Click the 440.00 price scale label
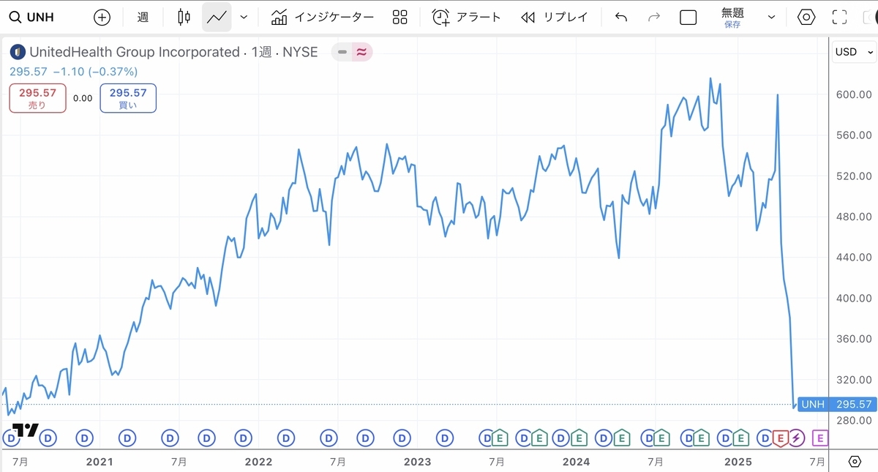Image resolution: width=878 pixels, height=472 pixels. pyautogui.click(x=853, y=258)
